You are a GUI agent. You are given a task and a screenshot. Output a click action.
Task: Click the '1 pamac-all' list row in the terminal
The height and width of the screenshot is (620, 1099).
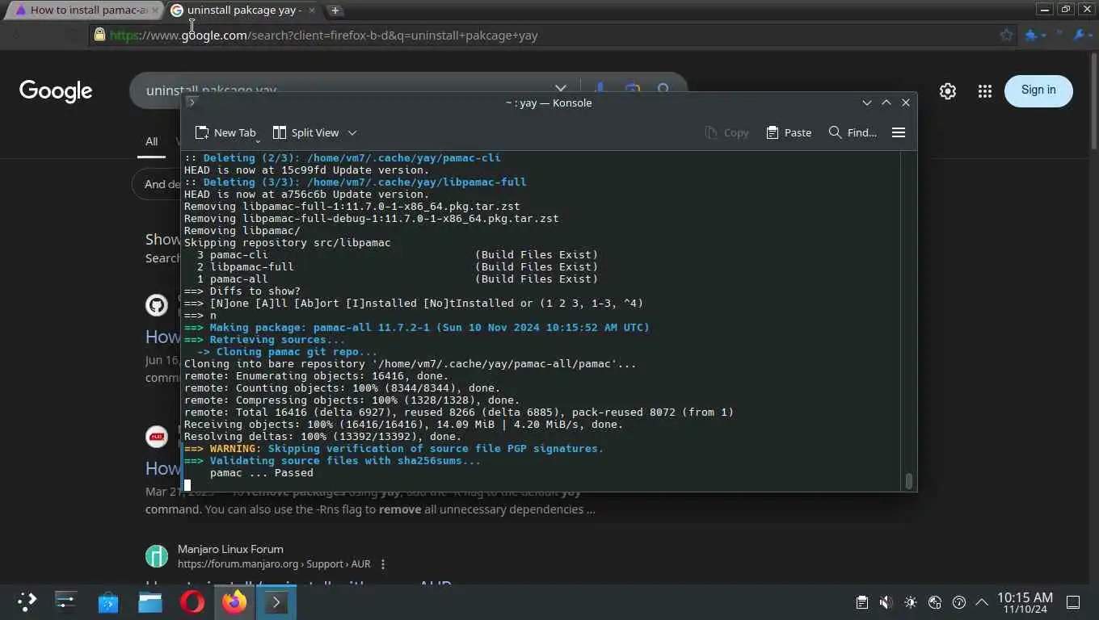coord(398,279)
